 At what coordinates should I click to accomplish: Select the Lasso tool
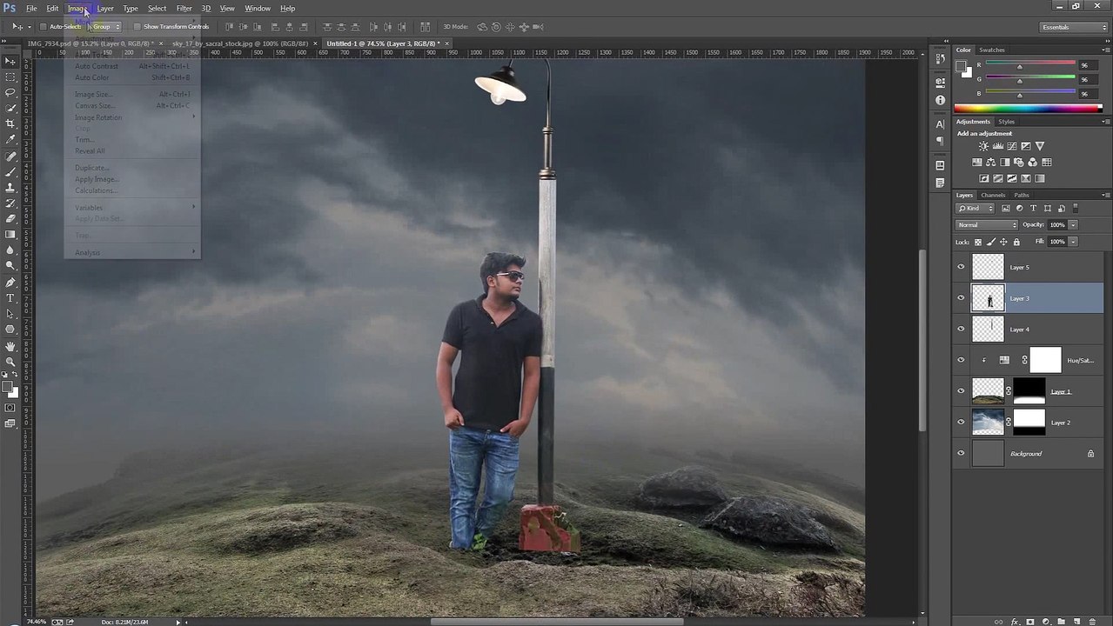[10, 92]
